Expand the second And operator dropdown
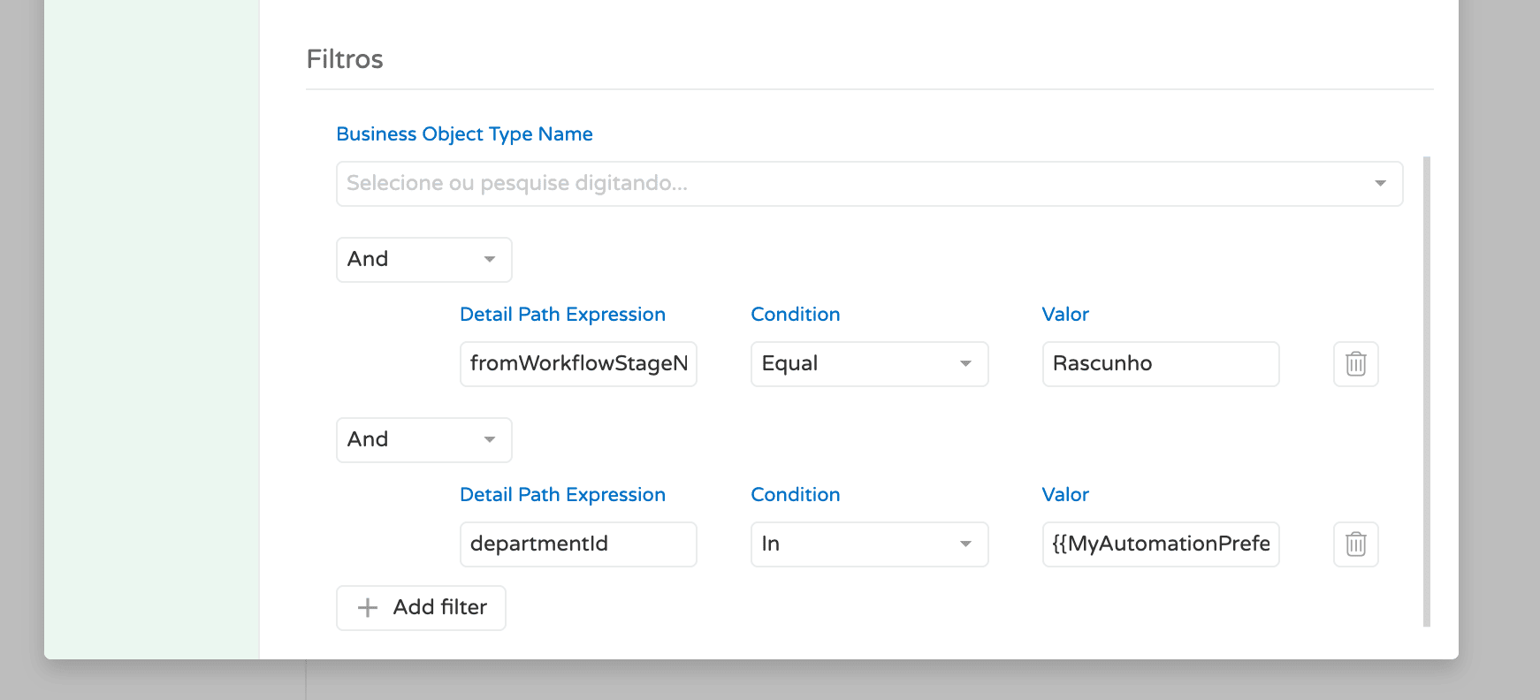Image resolution: width=1540 pixels, height=700 pixels. (423, 440)
